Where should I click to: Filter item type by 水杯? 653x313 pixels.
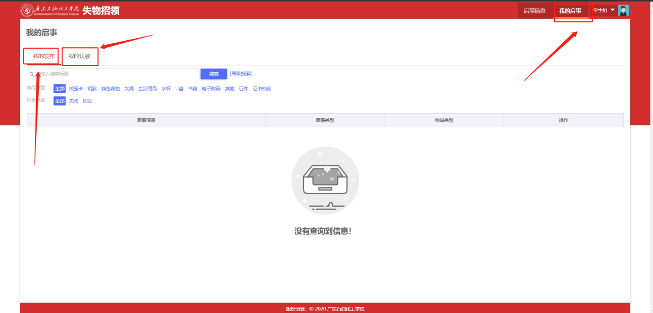pos(166,89)
